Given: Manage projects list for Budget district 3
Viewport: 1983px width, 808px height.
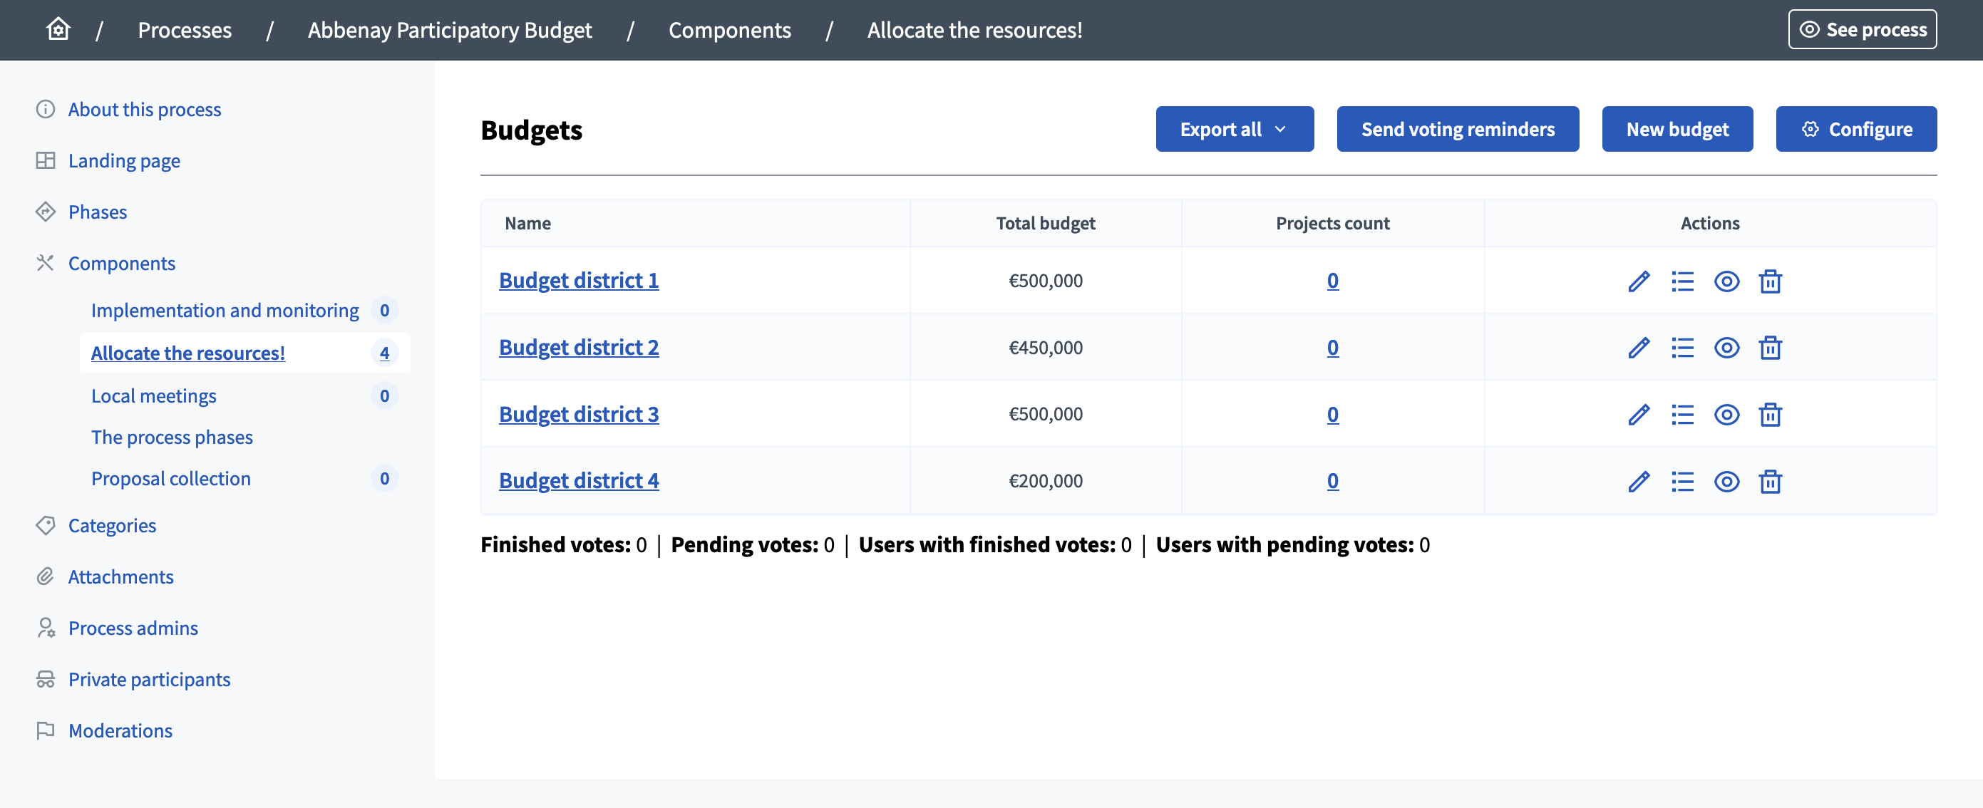Looking at the screenshot, I should (x=1682, y=415).
